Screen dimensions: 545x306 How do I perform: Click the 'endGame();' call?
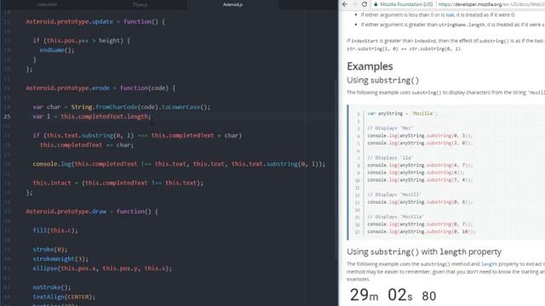pyautogui.click(x=57, y=50)
